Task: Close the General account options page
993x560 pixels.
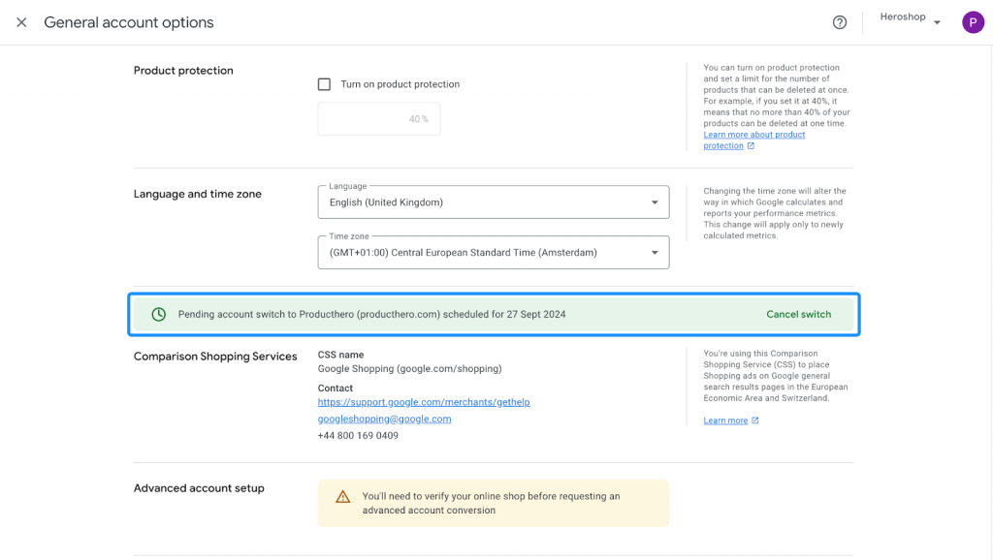Action: click(x=21, y=23)
